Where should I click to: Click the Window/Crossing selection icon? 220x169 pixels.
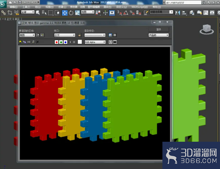pyautogui.click(x=57, y=13)
